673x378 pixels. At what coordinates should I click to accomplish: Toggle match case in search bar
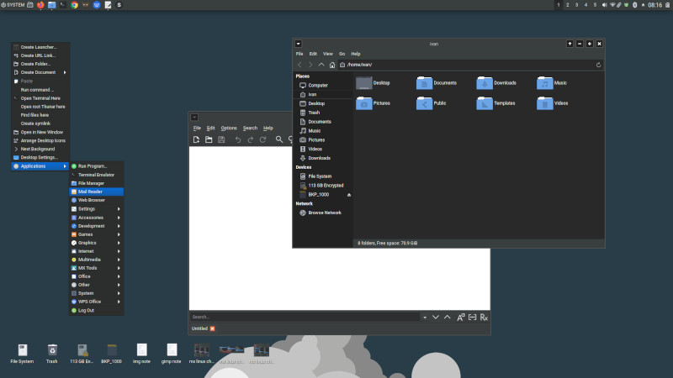(x=460, y=318)
